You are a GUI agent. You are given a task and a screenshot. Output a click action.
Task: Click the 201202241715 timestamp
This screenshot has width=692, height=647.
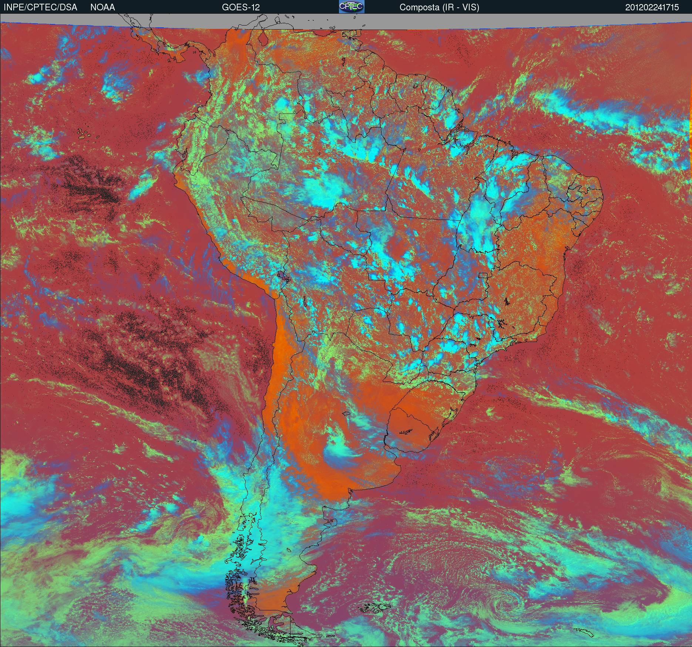click(x=652, y=7)
